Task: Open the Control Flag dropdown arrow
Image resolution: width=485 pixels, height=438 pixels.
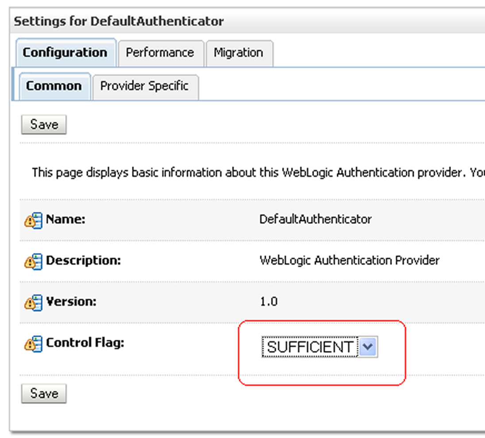Action: point(368,346)
